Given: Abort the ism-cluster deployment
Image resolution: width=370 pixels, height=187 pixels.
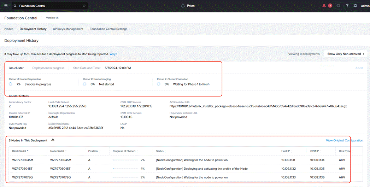Looking at the screenshot, I should tap(359, 68).
